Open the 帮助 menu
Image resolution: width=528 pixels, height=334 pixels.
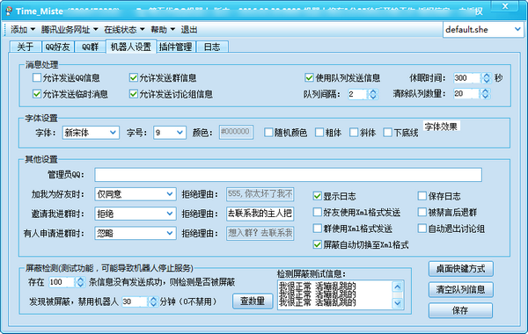click(163, 30)
